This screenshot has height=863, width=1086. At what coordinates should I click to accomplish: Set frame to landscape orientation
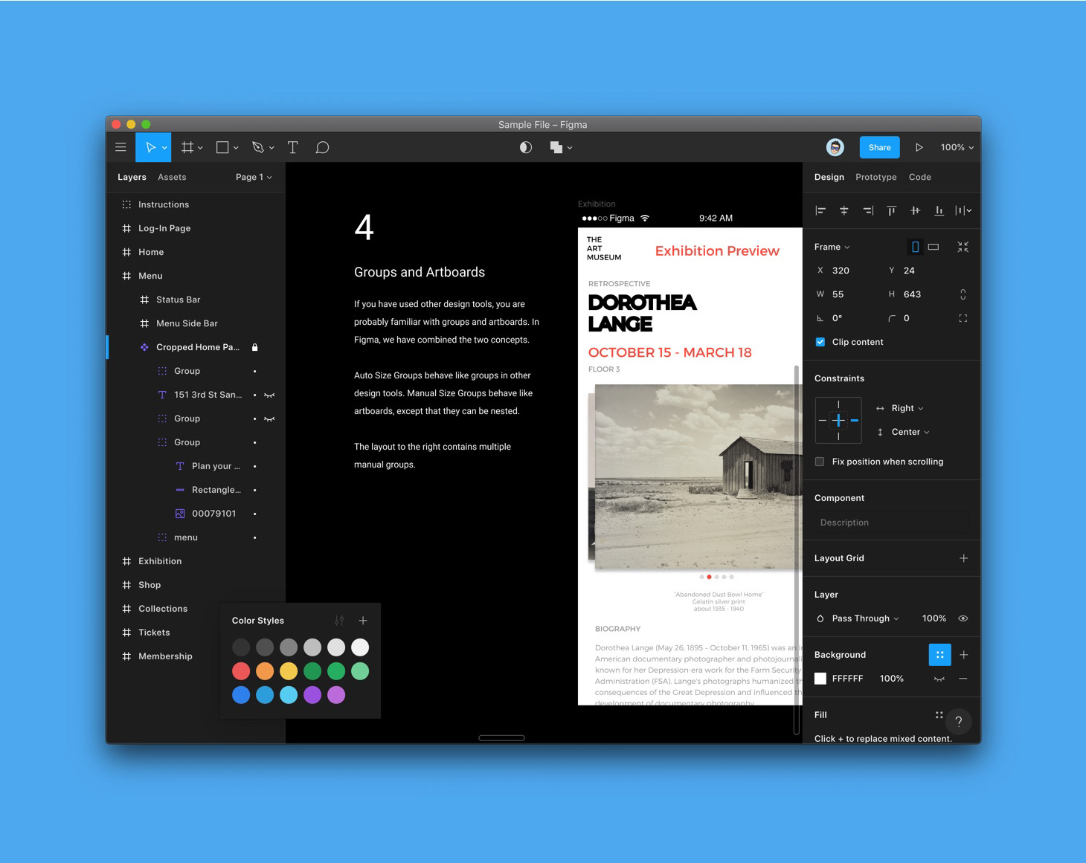934,247
